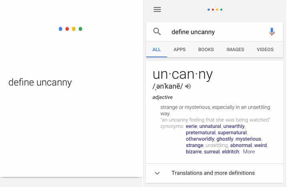287x187 pixels.
Task: Open the hamburger menu
Action: (x=157, y=10)
